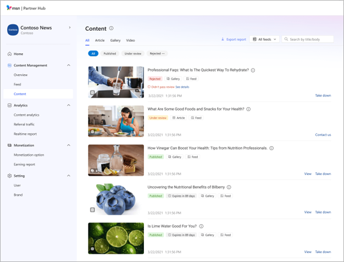The height and width of the screenshot is (262, 344).
Task: Click info icon beside Vinegar article title
Action: [271, 148]
